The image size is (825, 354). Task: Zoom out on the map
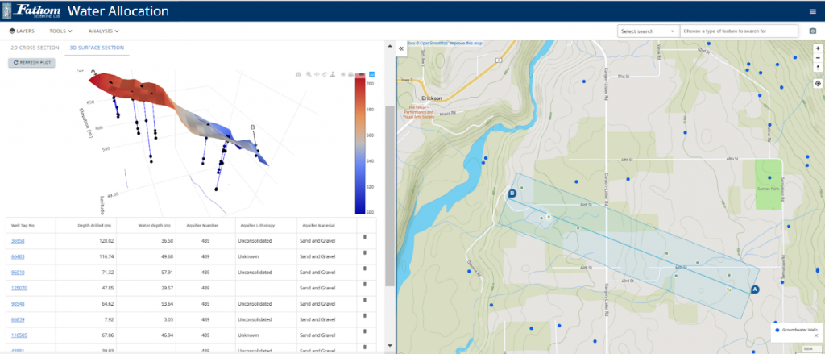818,57
